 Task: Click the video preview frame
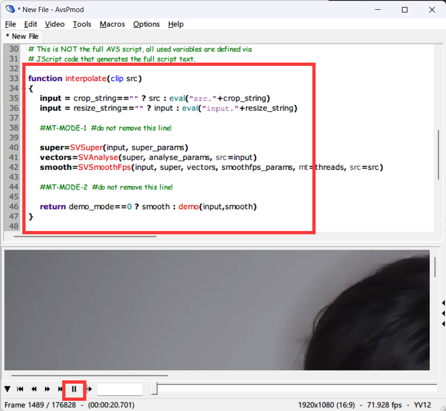pyautogui.click(x=217, y=310)
